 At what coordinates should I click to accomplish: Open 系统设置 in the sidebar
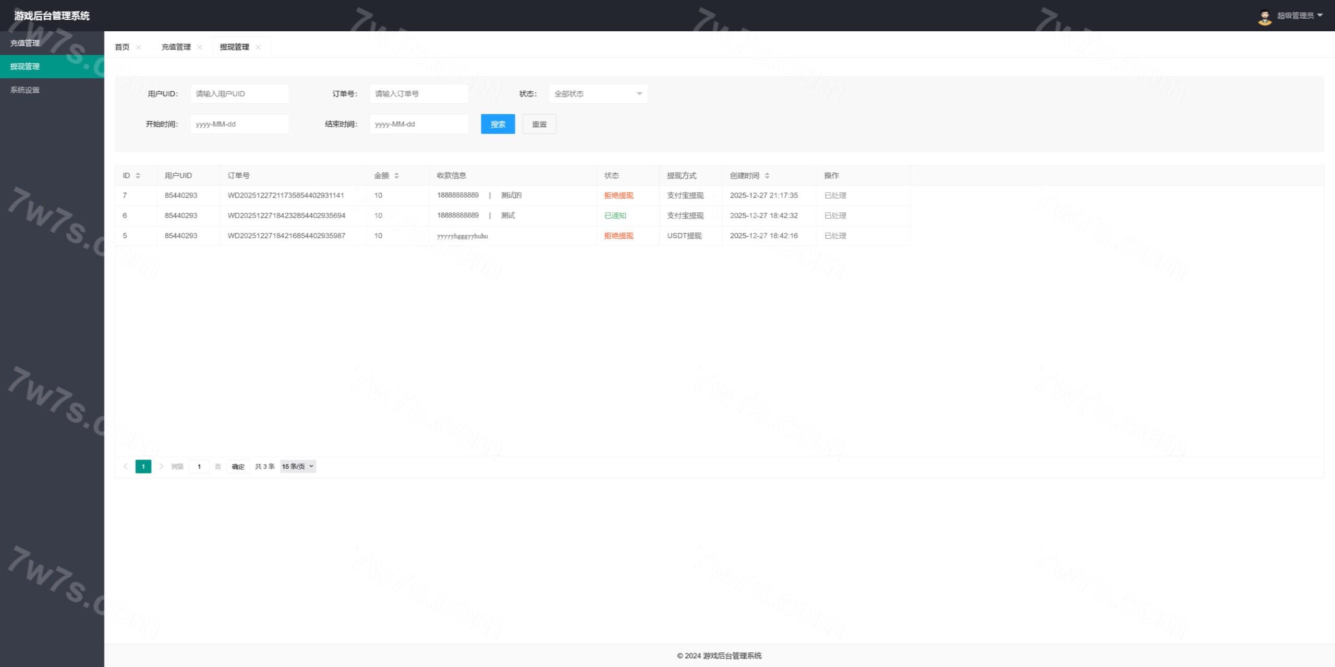point(25,90)
